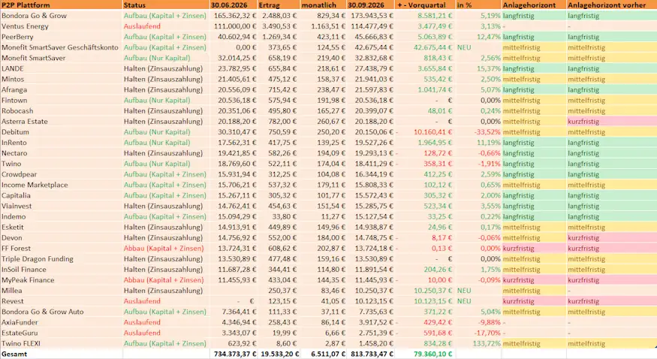Click Monefit SmartSaver 'Aufbau (Nur Kapital)' status

[166, 58]
